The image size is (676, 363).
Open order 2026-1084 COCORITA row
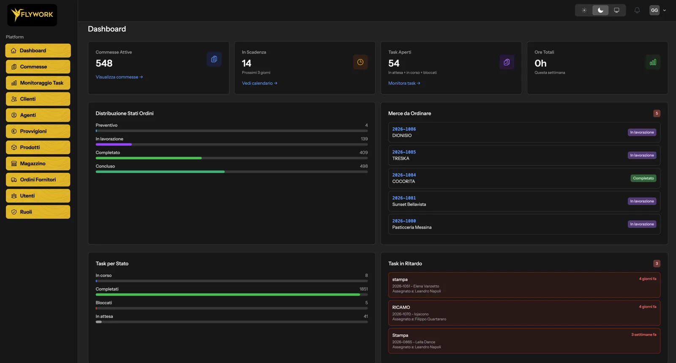tap(524, 178)
